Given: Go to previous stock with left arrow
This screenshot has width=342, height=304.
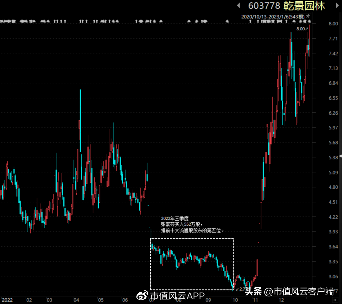Looking at the screenshot, I should [239, 5].
